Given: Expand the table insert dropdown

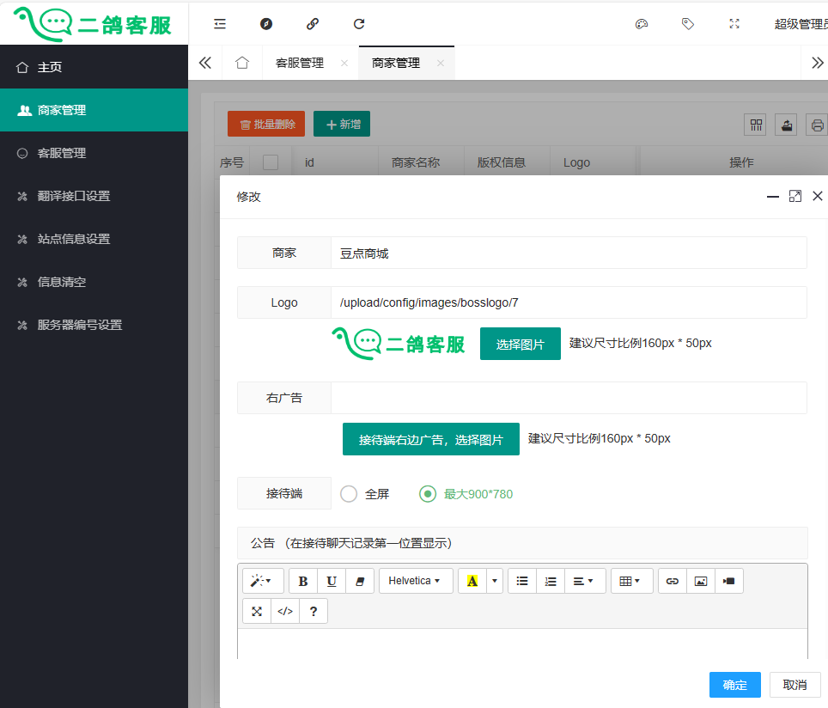Looking at the screenshot, I should pos(630,581).
